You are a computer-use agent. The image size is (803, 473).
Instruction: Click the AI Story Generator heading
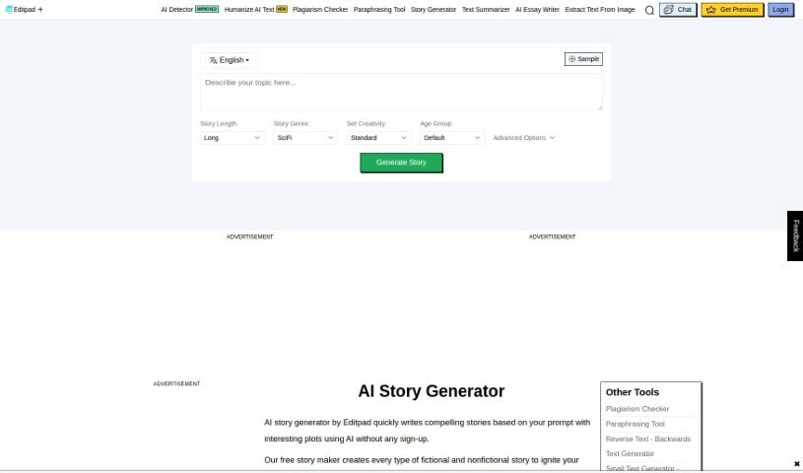tap(432, 391)
